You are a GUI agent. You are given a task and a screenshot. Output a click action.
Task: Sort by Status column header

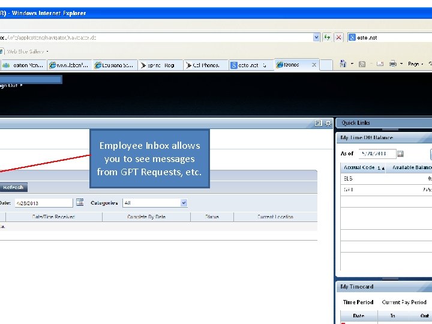click(212, 217)
